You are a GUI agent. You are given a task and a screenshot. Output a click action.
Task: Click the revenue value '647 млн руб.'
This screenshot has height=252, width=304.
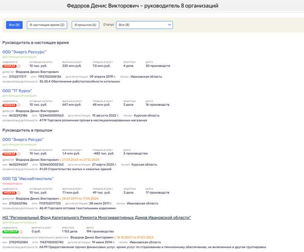[72, 105]
